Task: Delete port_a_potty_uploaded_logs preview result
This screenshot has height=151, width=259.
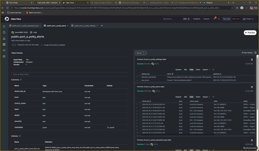Action: 252,140
